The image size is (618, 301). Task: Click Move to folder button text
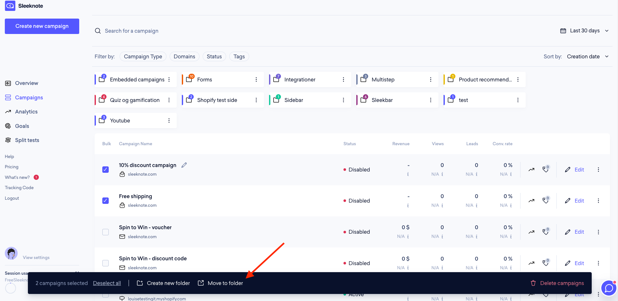[x=225, y=283]
